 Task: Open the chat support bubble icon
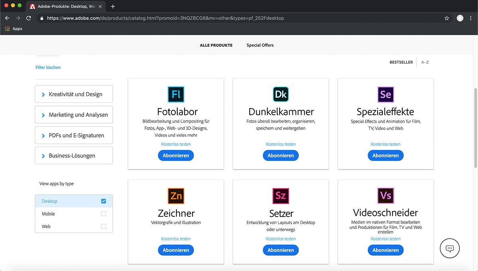450,248
